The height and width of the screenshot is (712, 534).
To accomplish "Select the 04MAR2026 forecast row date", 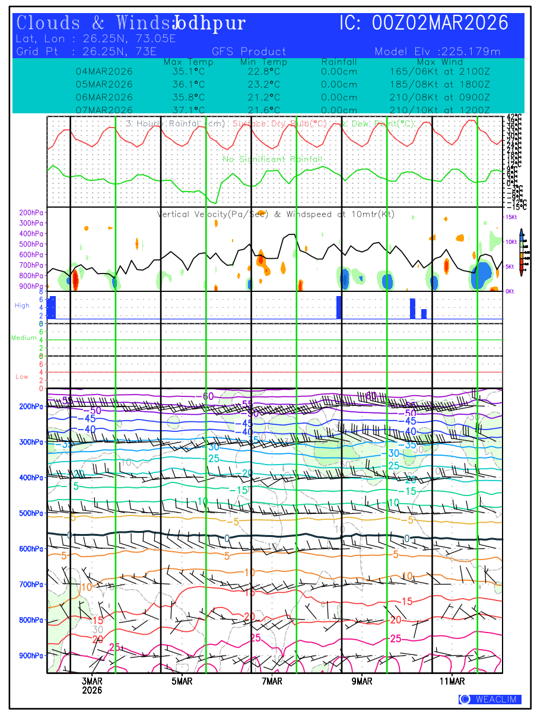I will pyautogui.click(x=104, y=71).
